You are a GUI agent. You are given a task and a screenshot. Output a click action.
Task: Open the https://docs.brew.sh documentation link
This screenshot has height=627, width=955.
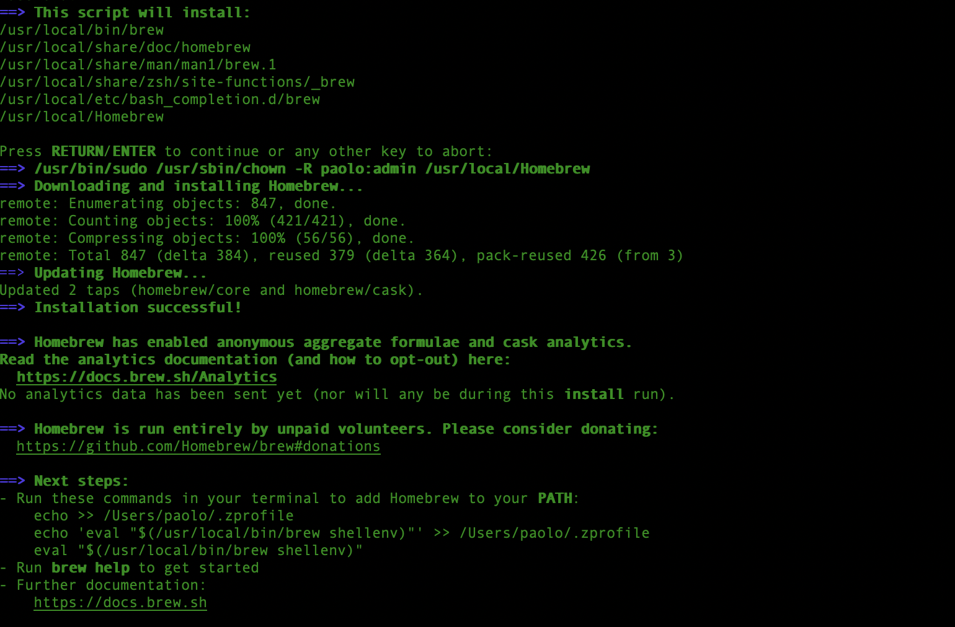120,602
